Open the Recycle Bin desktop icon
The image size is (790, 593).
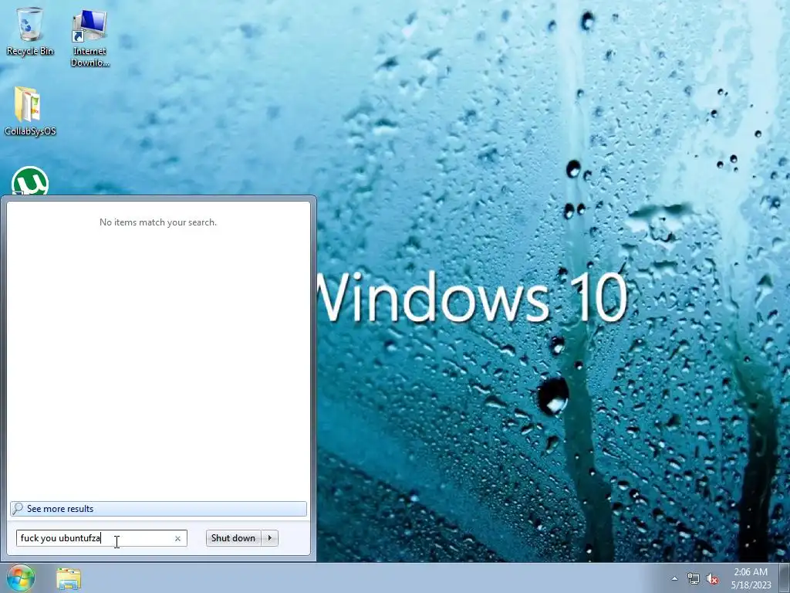[30, 31]
